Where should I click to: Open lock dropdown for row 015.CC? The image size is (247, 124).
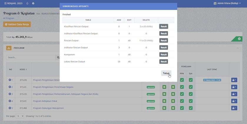pyautogui.click(x=234, y=87)
